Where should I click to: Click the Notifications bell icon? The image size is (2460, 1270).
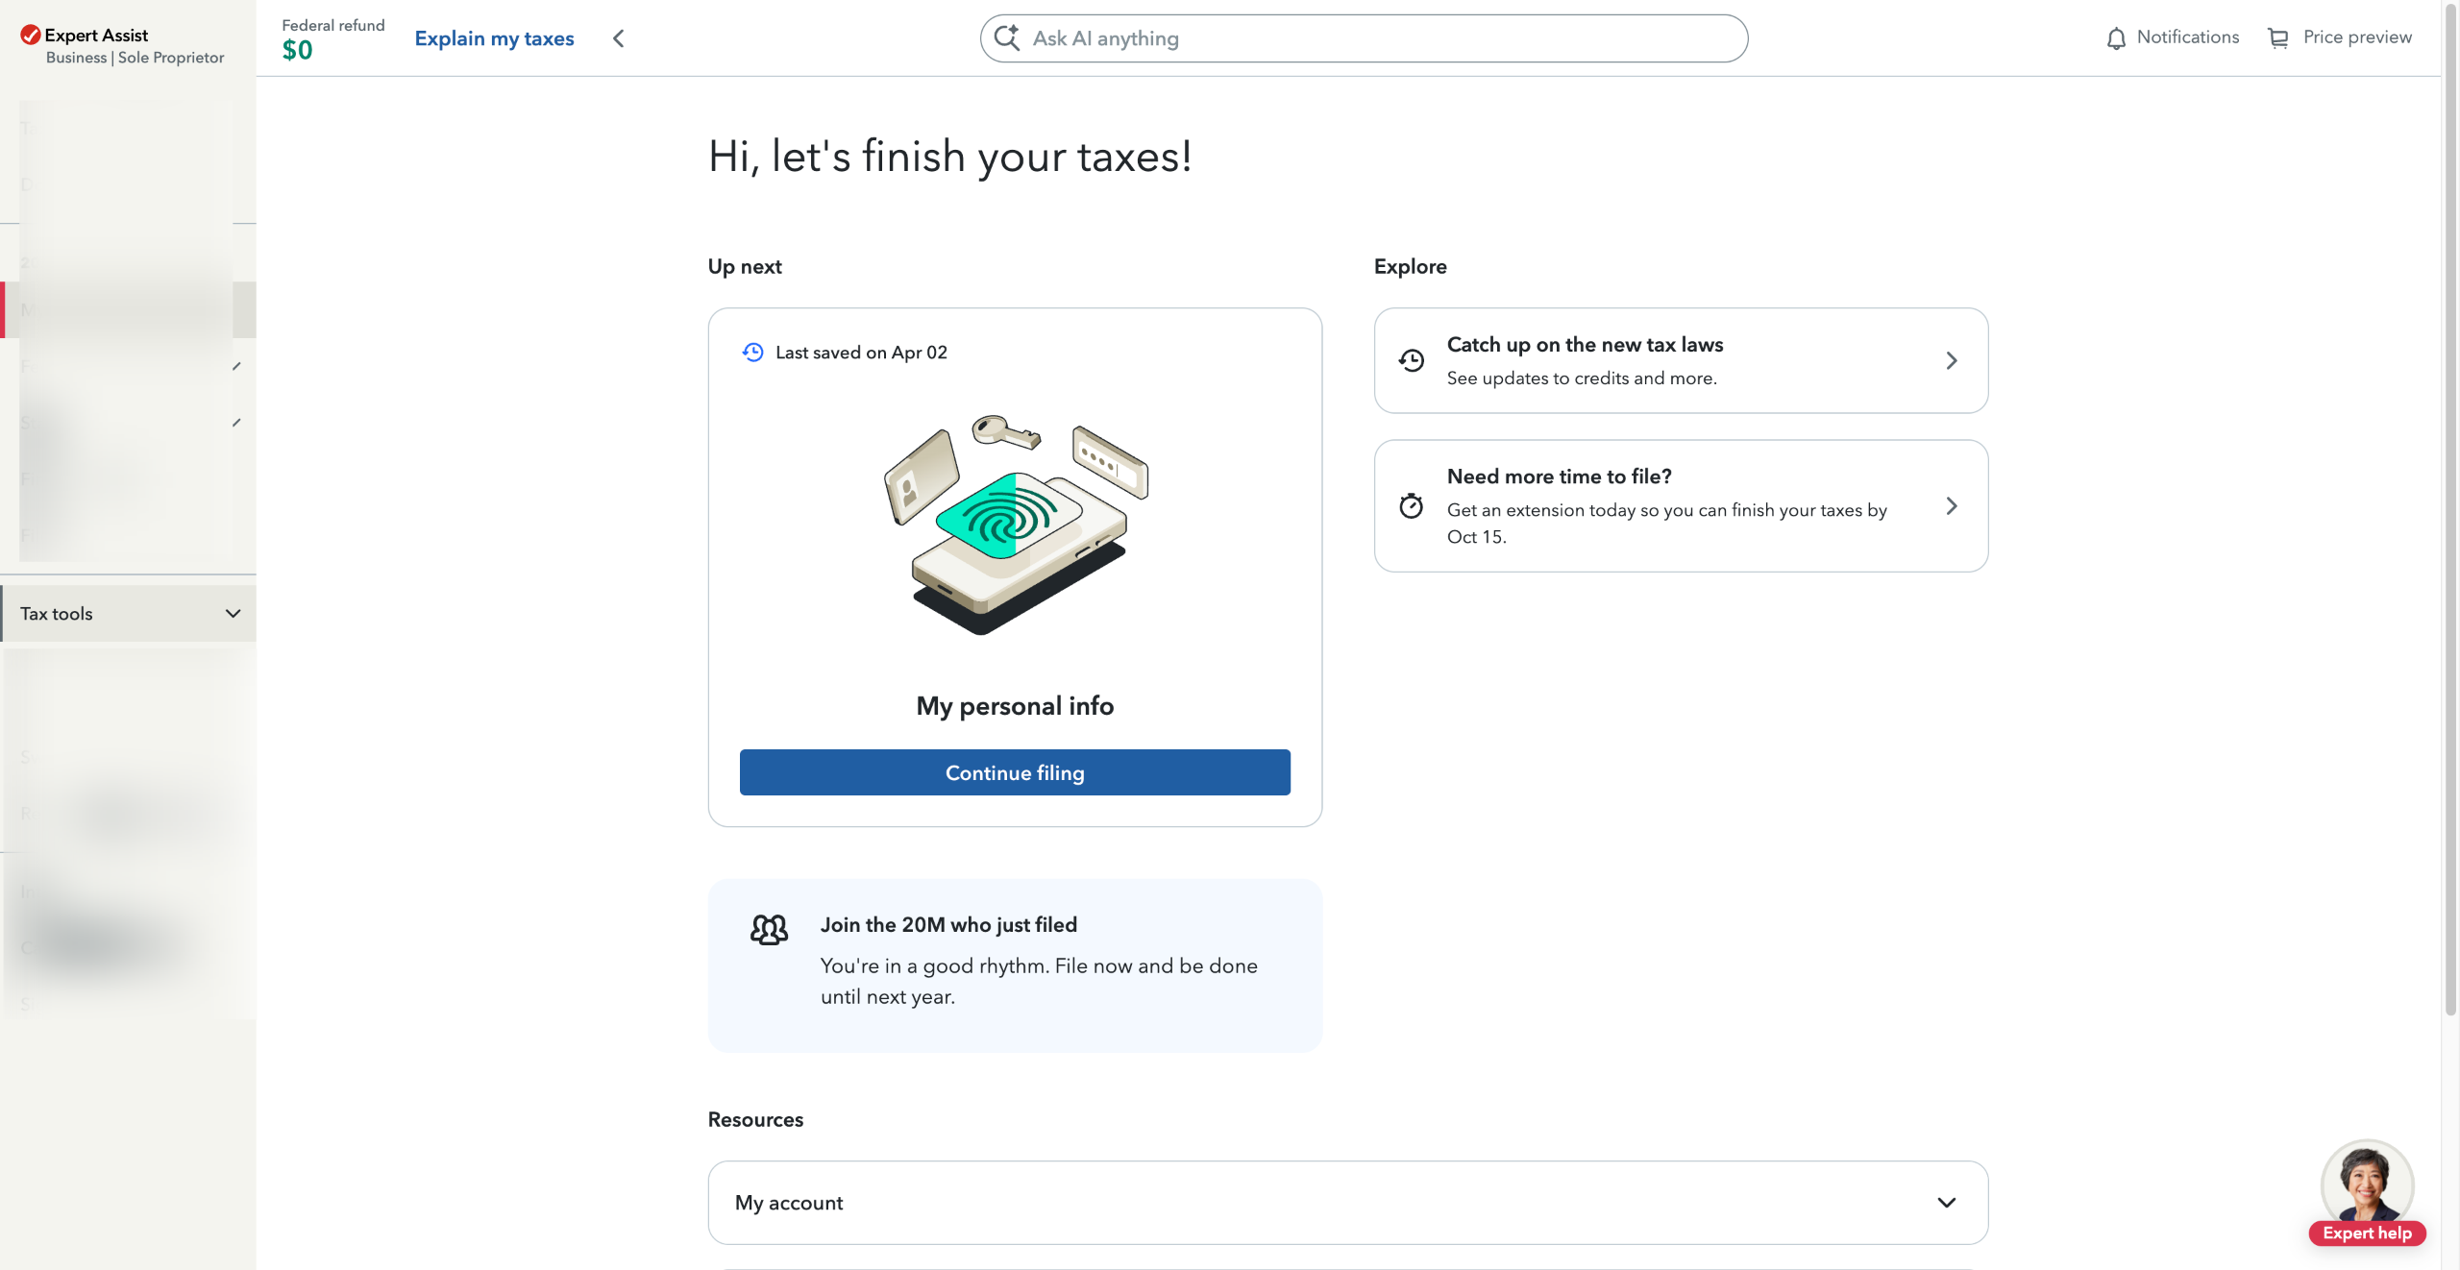click(x=2115, y=38)
